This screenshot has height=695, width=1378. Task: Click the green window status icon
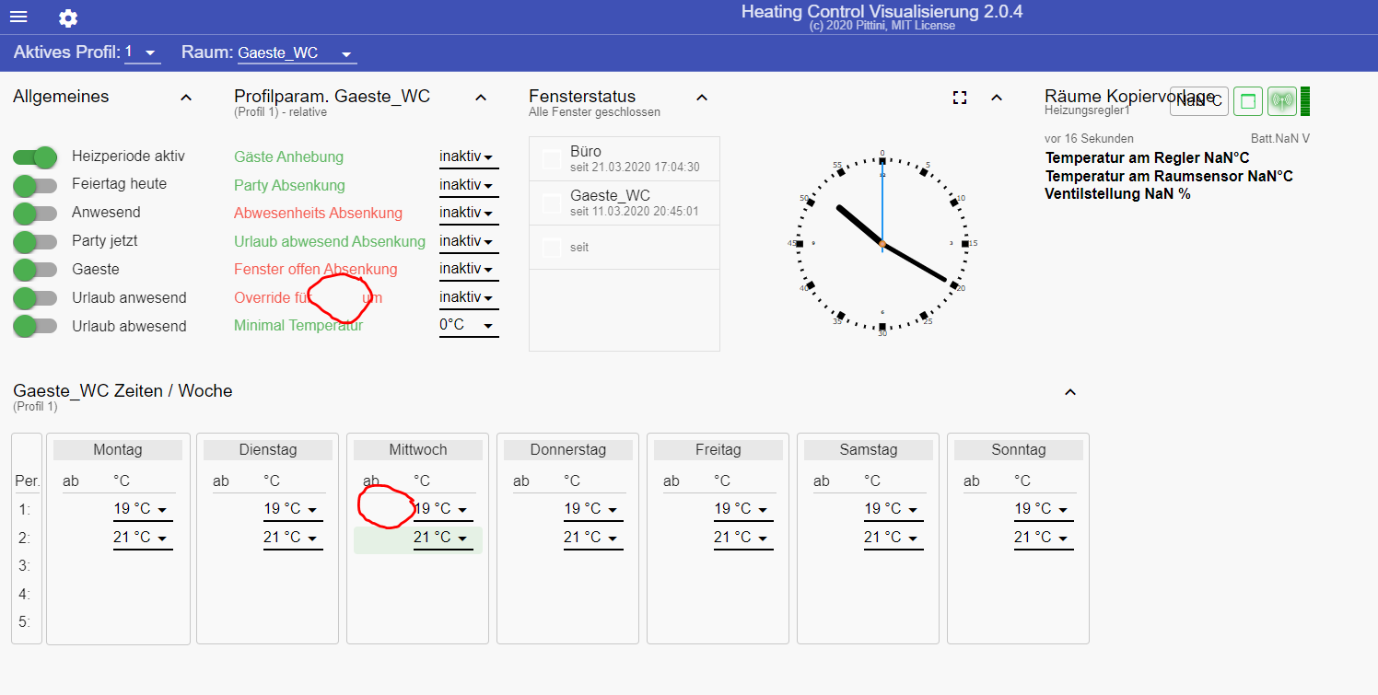[1248, 101]
